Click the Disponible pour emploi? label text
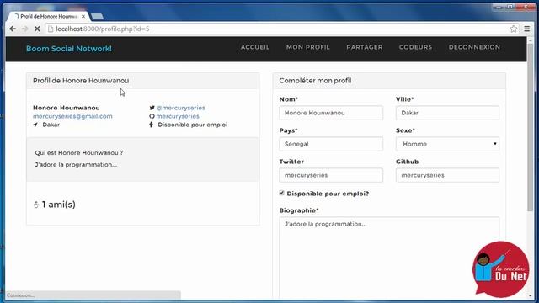Image resolution: width=539 pixels, height=303 pixels. [328, 194]
